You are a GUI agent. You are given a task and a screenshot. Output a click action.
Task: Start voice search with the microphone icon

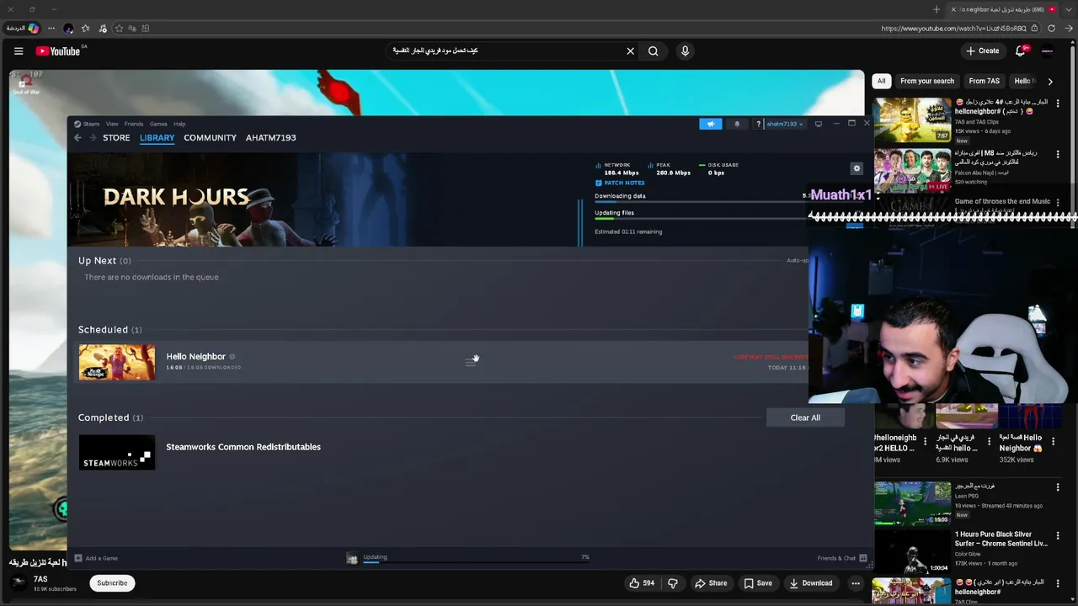(685, 51)
